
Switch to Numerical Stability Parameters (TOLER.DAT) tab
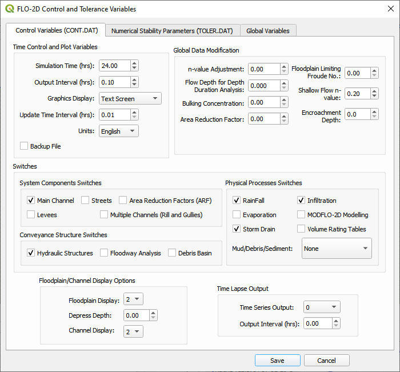tap(172, 31)
